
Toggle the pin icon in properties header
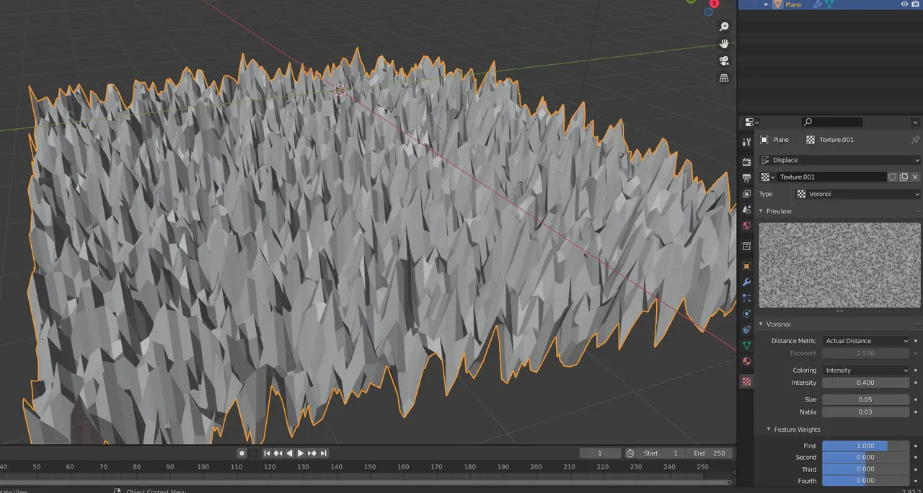(915, 140)
